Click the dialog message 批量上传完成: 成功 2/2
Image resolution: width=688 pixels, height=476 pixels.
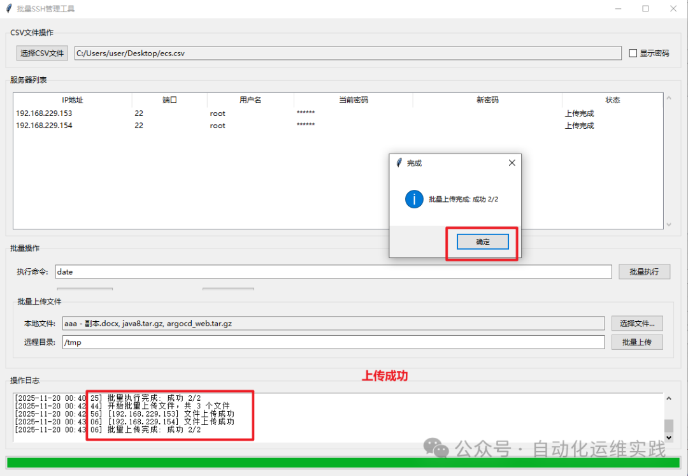click(463, 199)
